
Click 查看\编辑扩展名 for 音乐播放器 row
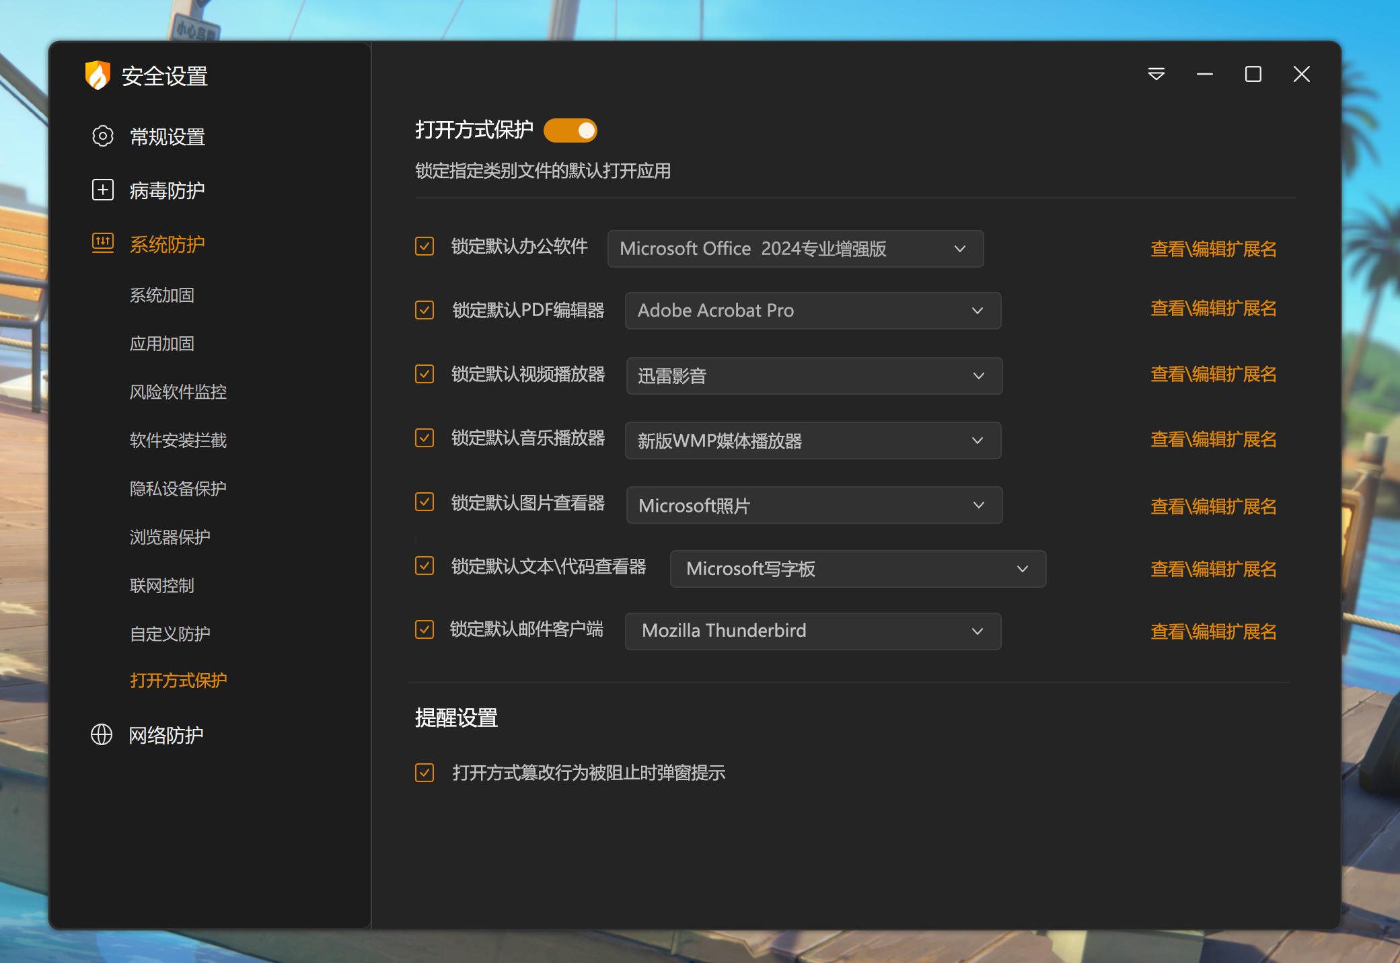1213,440
